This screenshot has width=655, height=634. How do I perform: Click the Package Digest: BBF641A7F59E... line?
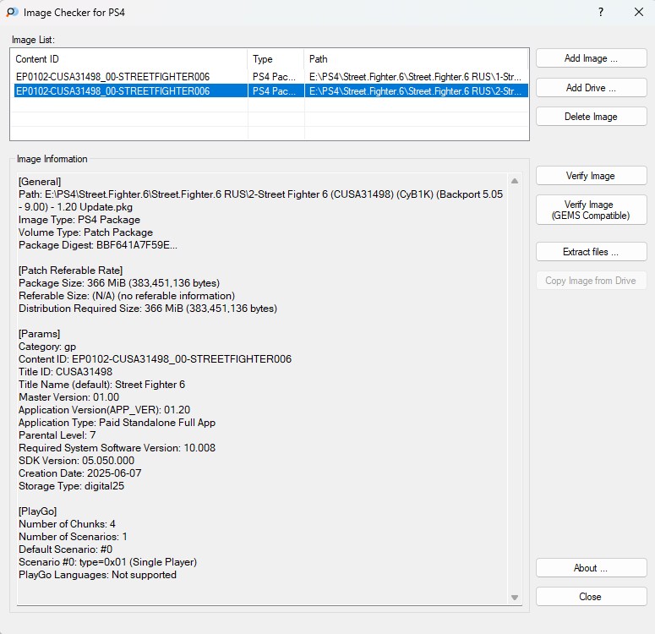pyautogui.click(x=98, y=245)
